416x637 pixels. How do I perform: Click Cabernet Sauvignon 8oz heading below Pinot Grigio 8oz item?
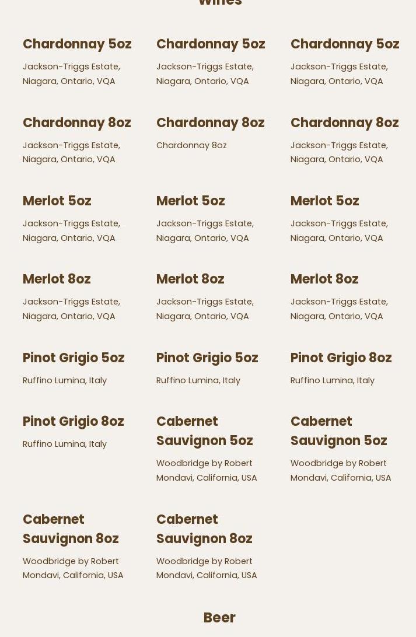(71, 528)
